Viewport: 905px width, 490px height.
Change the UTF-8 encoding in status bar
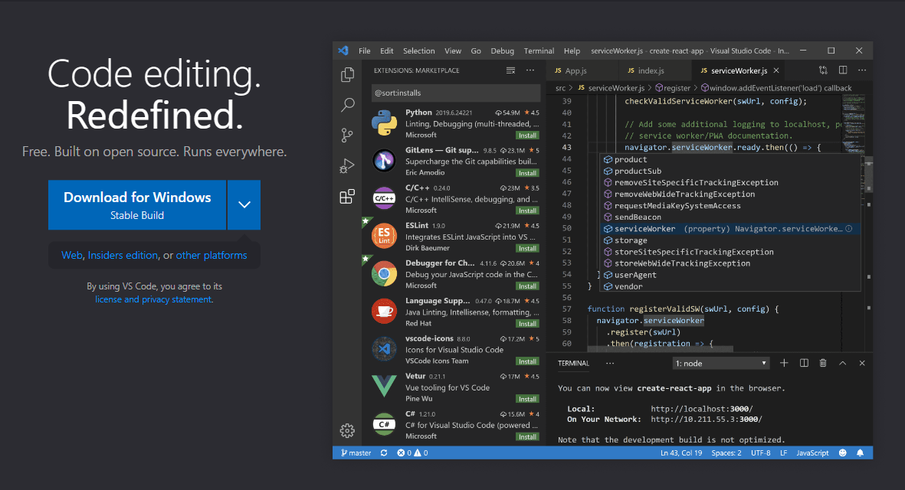click(x=761, y=453)
